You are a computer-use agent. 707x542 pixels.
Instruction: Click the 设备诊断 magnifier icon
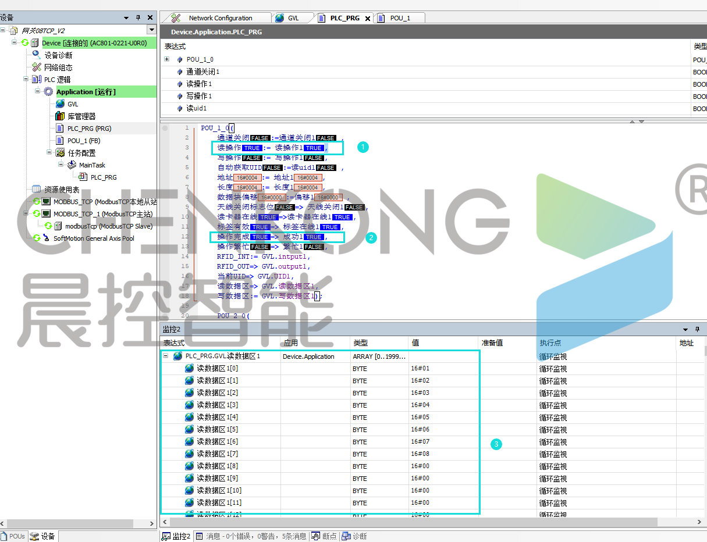(37, 55)
